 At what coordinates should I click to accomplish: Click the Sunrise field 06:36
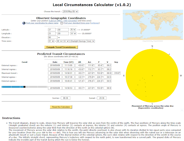pos(66,98)
